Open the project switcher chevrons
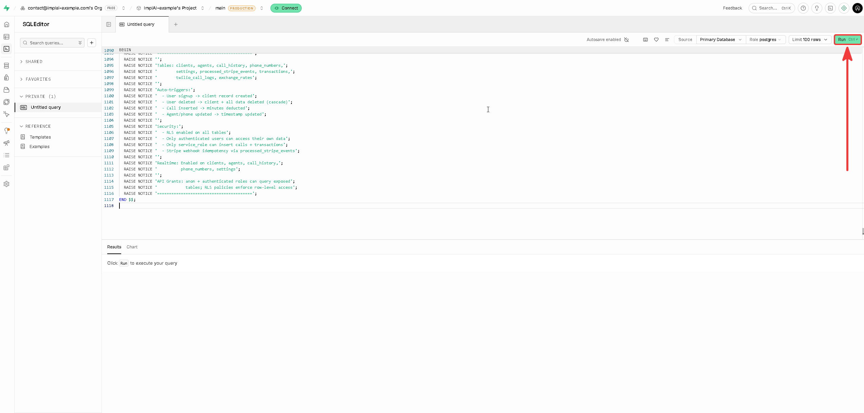Viewport: 864px width, 413px height. 203,8
